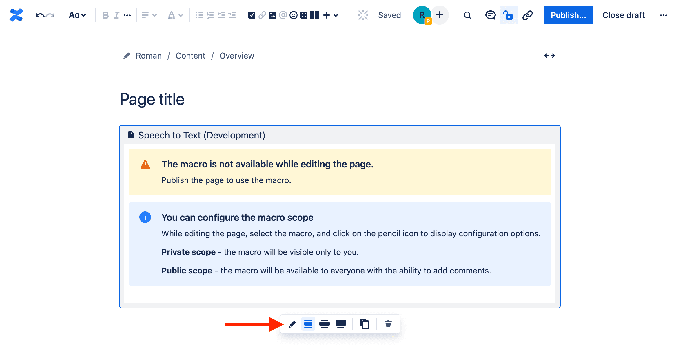The width and height of the screenshot is (685, 358).
Task: Click Close draft
Action: point(624,15)
